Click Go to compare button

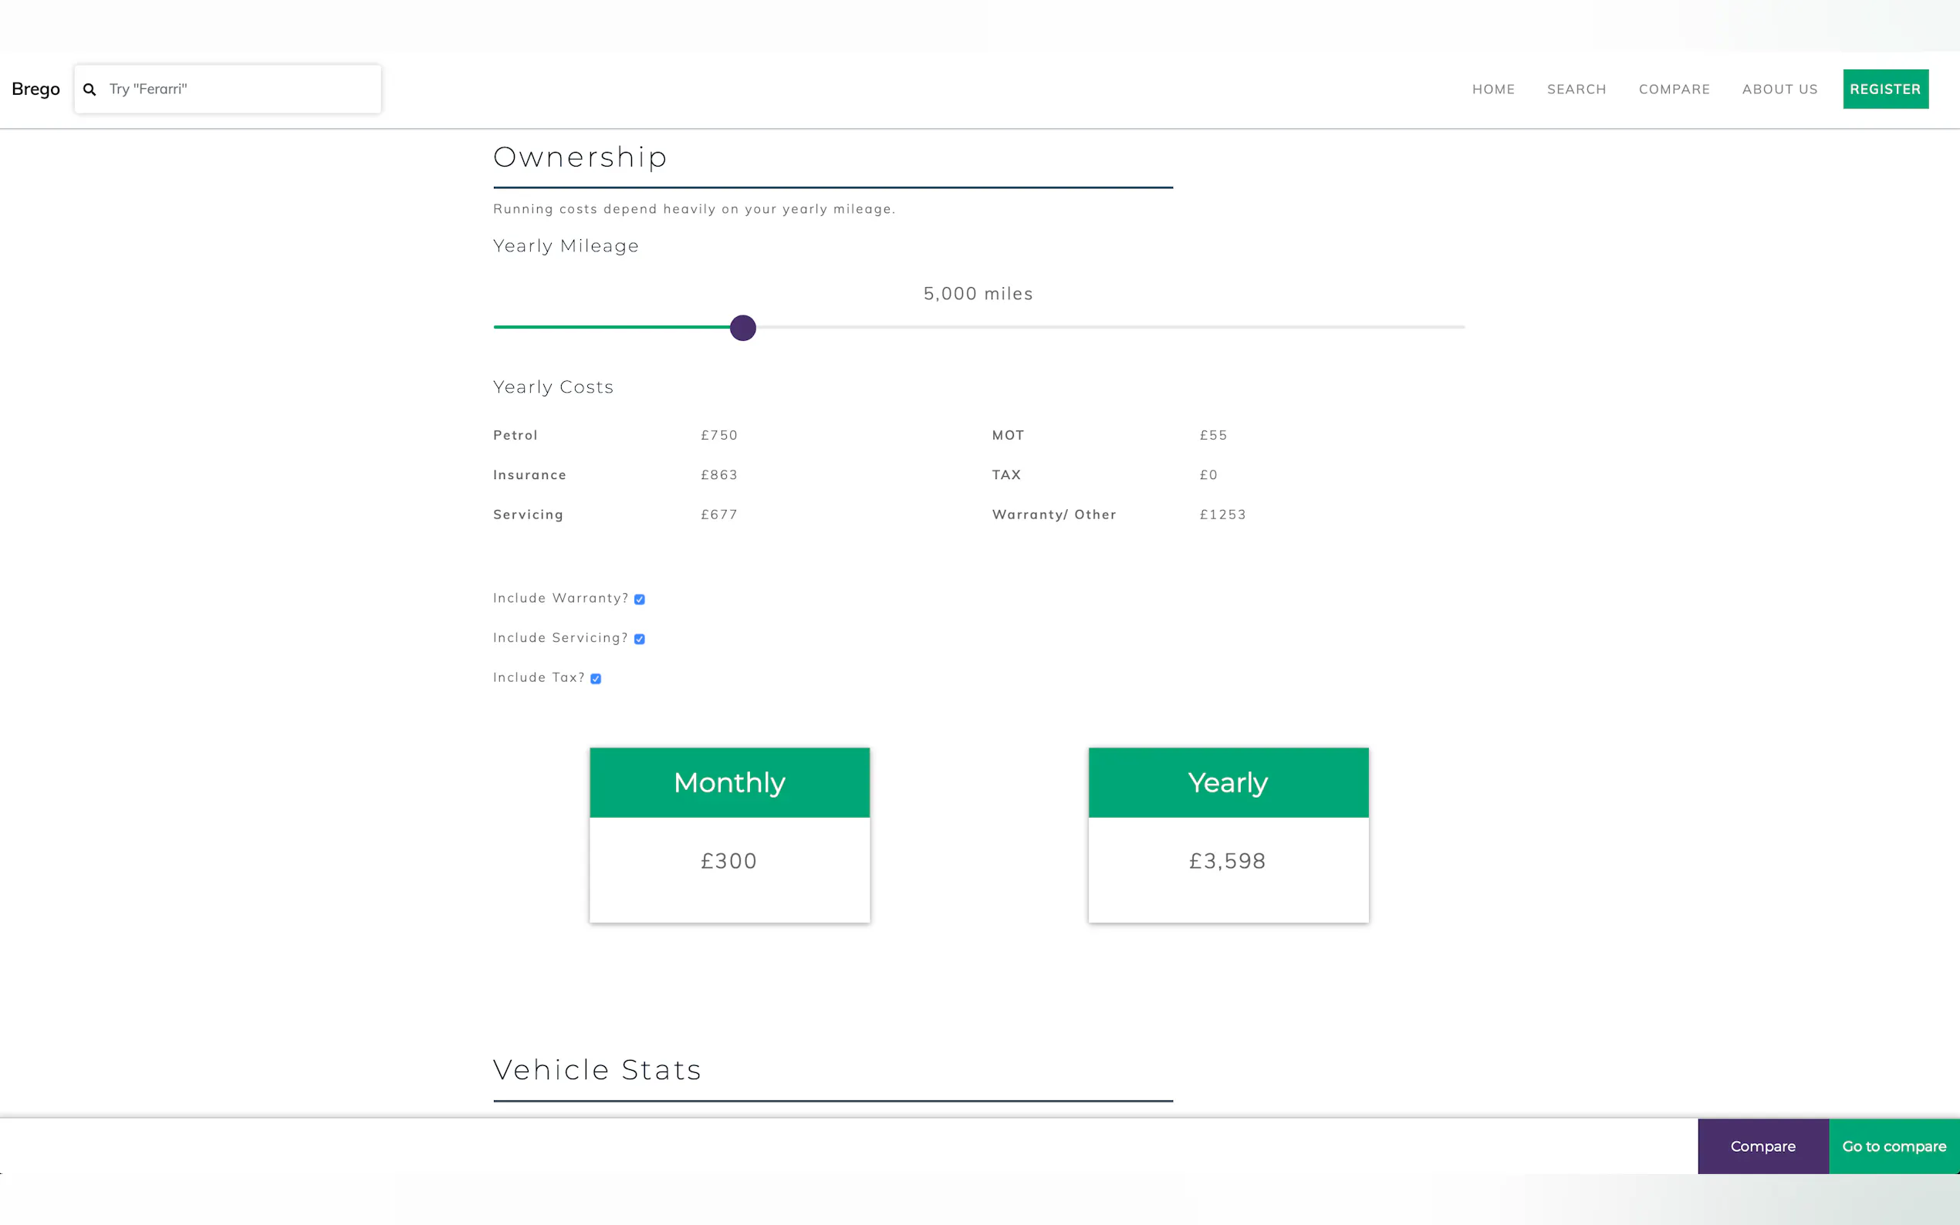point(1894,1146)
